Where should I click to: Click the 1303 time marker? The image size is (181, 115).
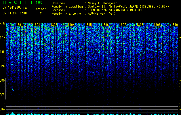click(x=54, y=25)
